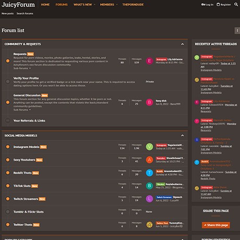Click the Log in link text

[209, 5]
